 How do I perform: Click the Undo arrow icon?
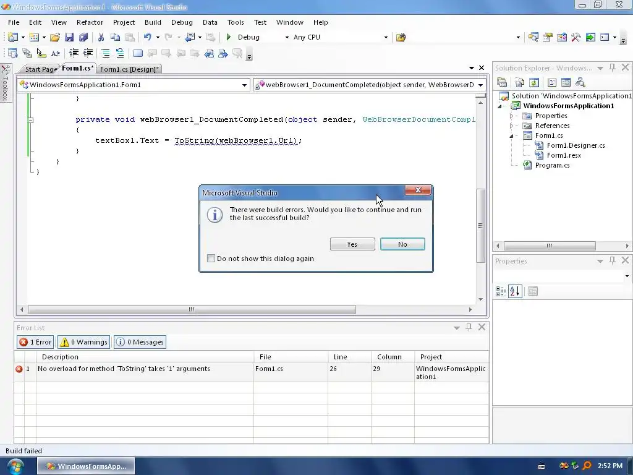(147, 37)
